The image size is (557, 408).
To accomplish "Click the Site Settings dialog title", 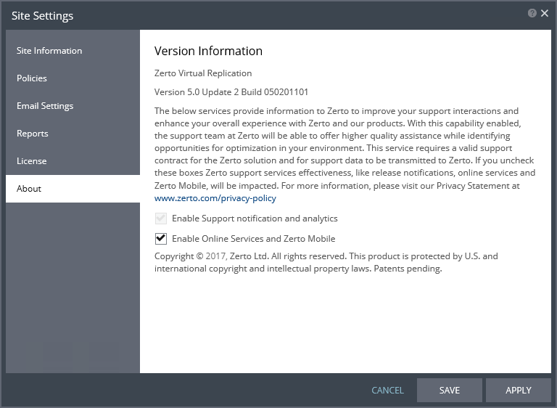I will pos(42,16).
